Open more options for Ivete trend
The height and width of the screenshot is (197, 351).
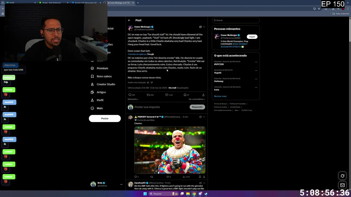[256, 88]
